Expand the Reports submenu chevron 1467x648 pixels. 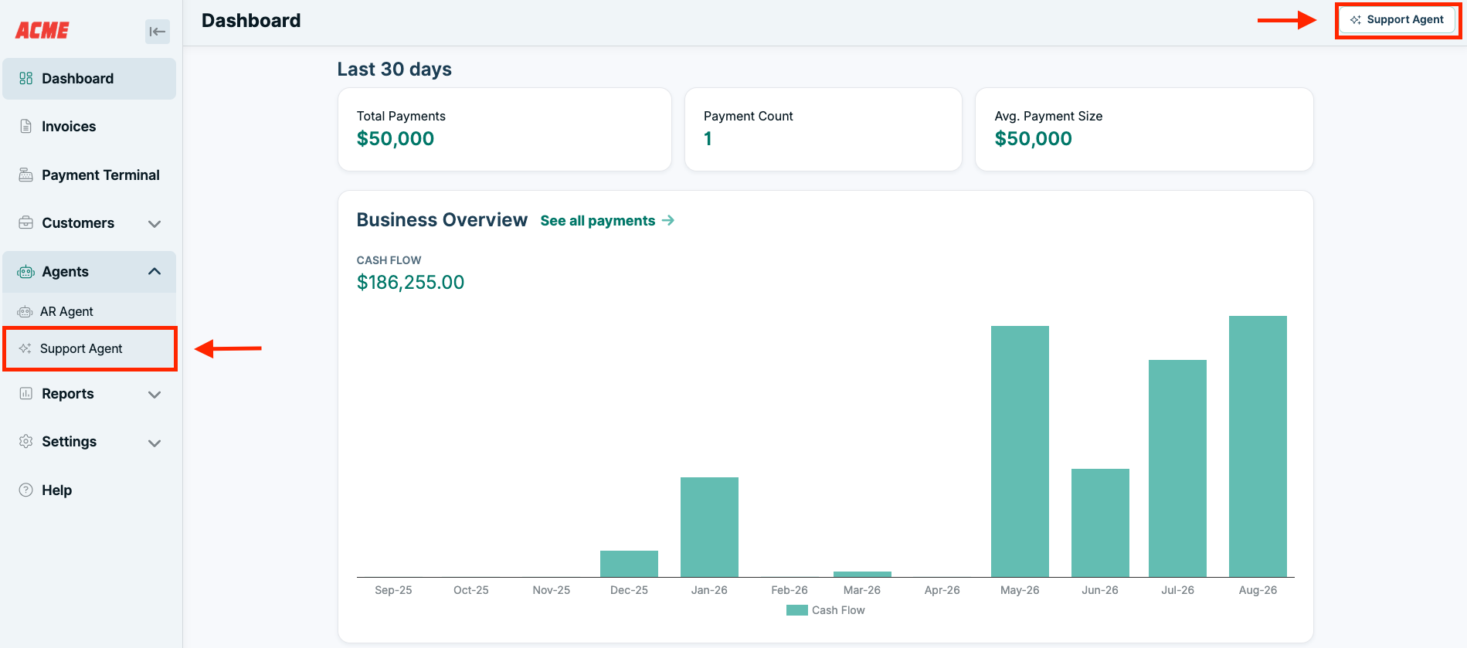tap(155, 395)
